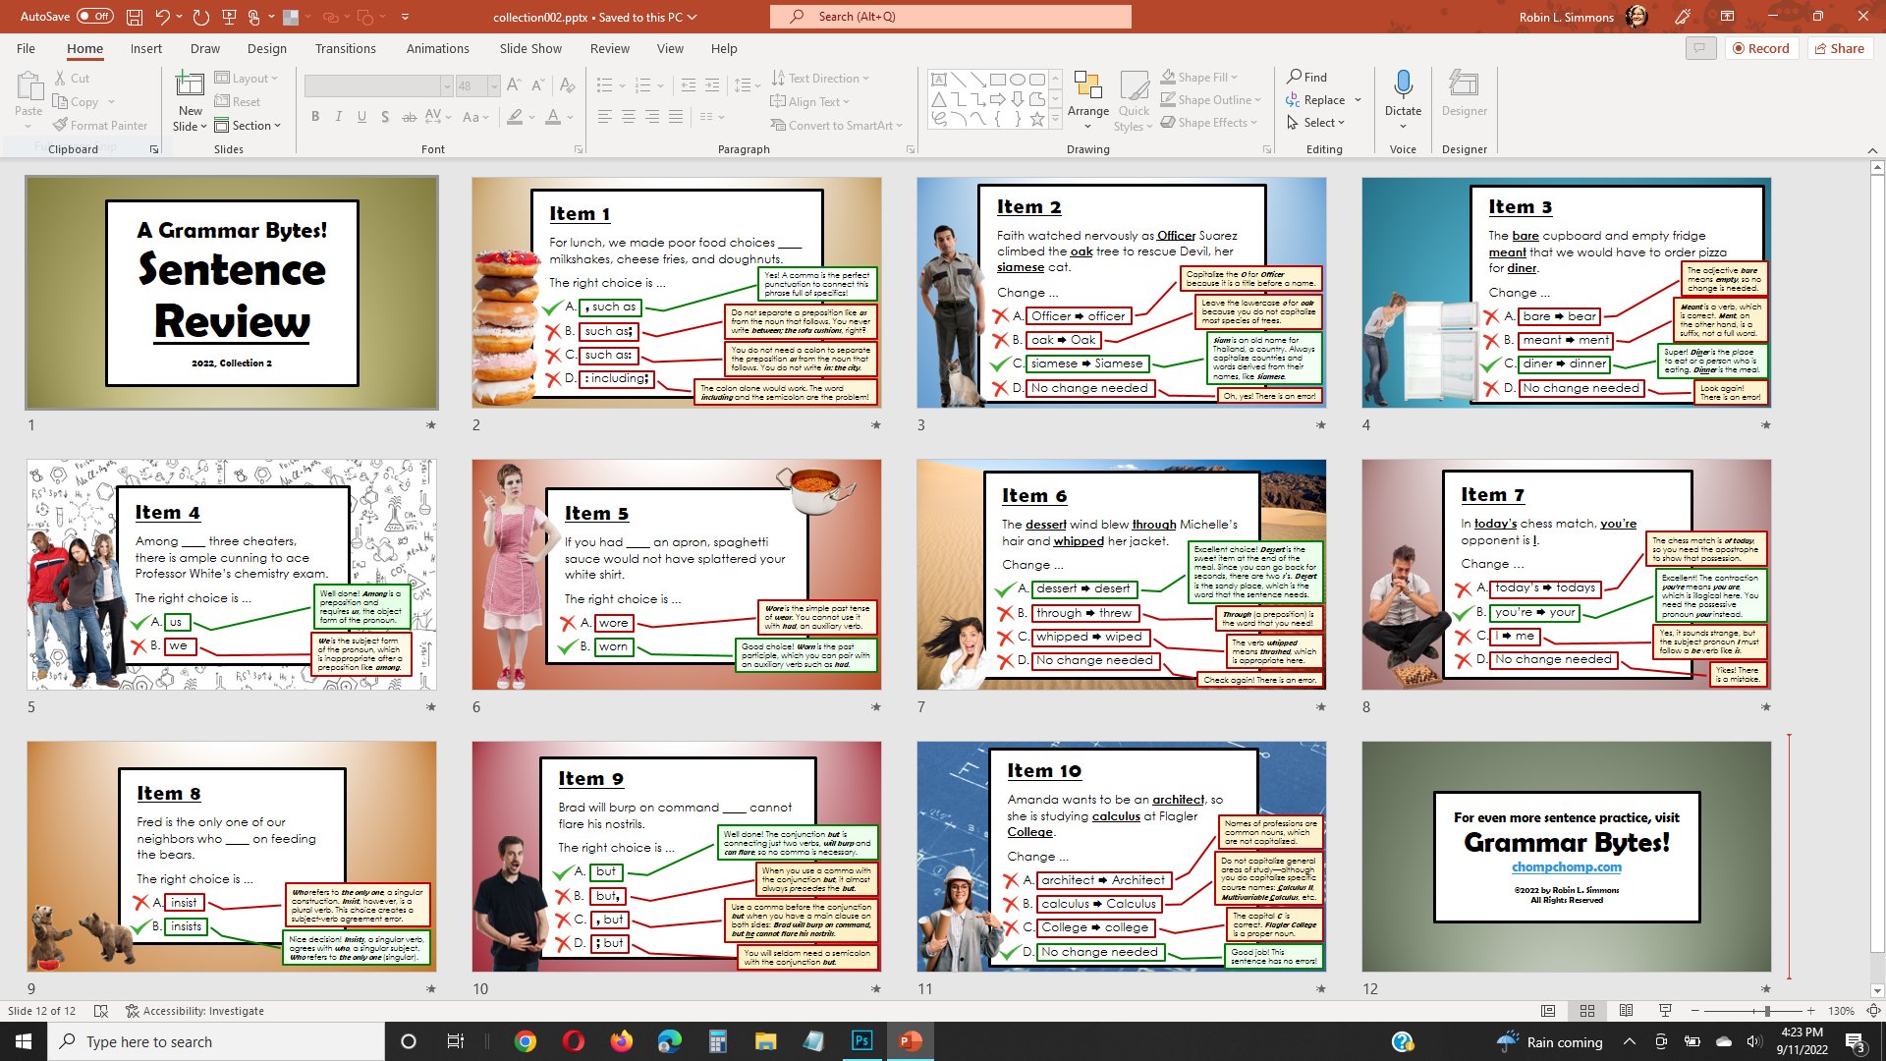Collapse the ribbon with the chevron

coord(1871,150)
